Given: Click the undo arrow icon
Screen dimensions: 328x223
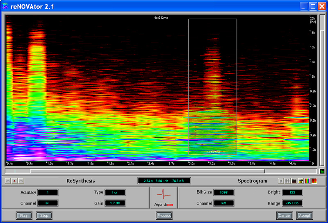Looking at the screenshot, I should 8,181.
